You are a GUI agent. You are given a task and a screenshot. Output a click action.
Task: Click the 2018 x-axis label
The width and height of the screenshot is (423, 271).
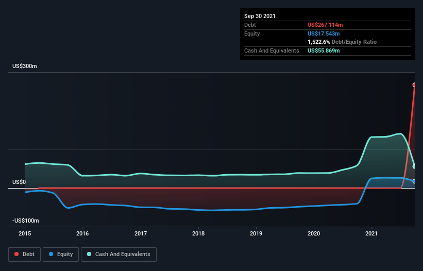[198, 233]
